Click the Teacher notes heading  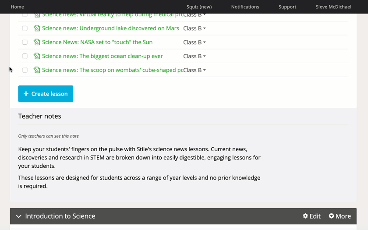pyautogui.click(x=39, y=116)
